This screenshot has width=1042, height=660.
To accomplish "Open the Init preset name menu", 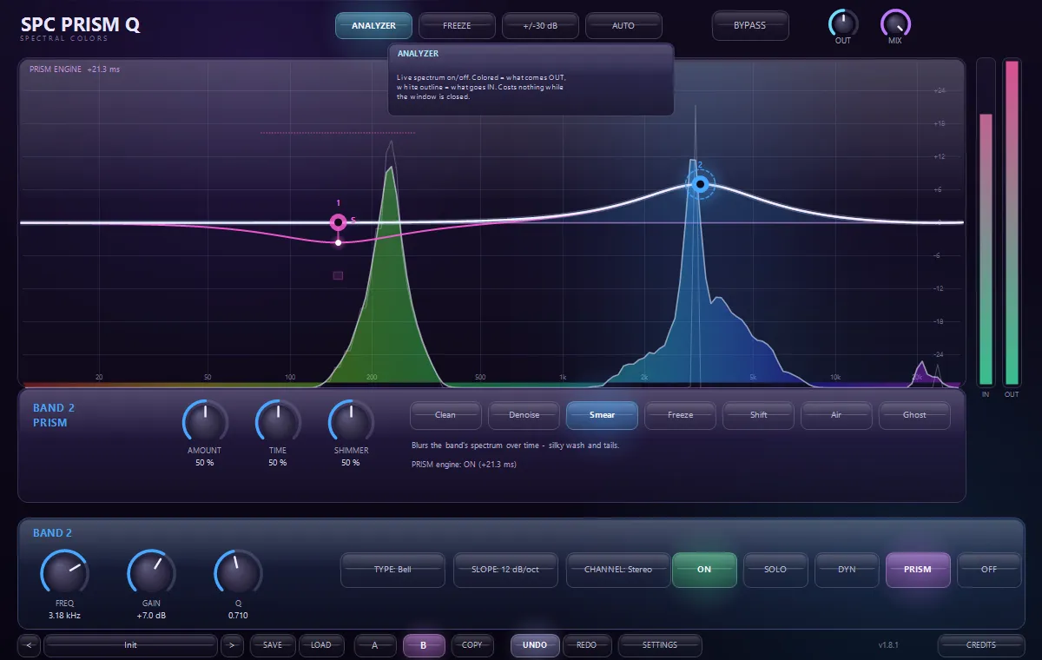I will [x=131, y=645].
